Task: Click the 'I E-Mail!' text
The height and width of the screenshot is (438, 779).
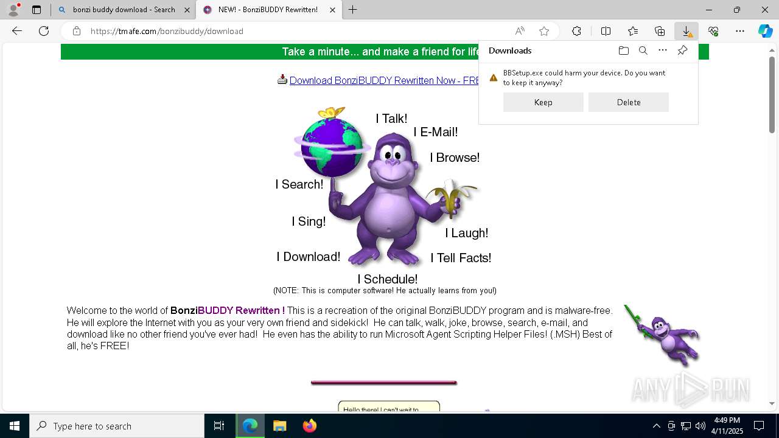Action: tap(436, 132)
